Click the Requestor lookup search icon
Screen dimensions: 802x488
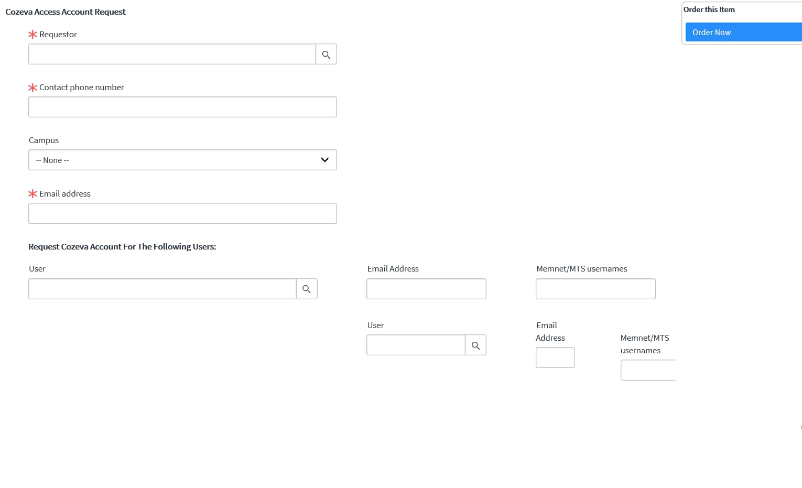pyautogui.click(x=326, y=55)
